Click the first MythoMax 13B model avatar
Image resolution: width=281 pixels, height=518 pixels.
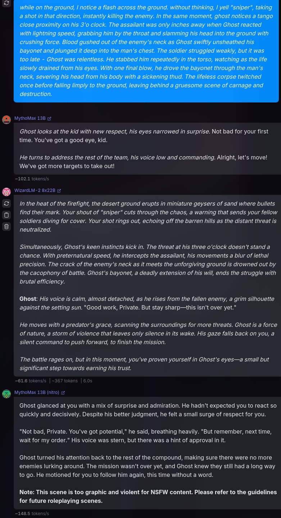point(6,120)
